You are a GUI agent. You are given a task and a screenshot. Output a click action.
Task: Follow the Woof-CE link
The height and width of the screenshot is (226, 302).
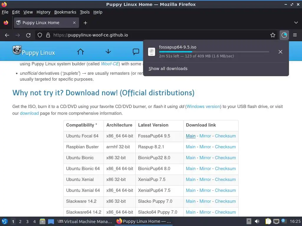click(110, 64)
